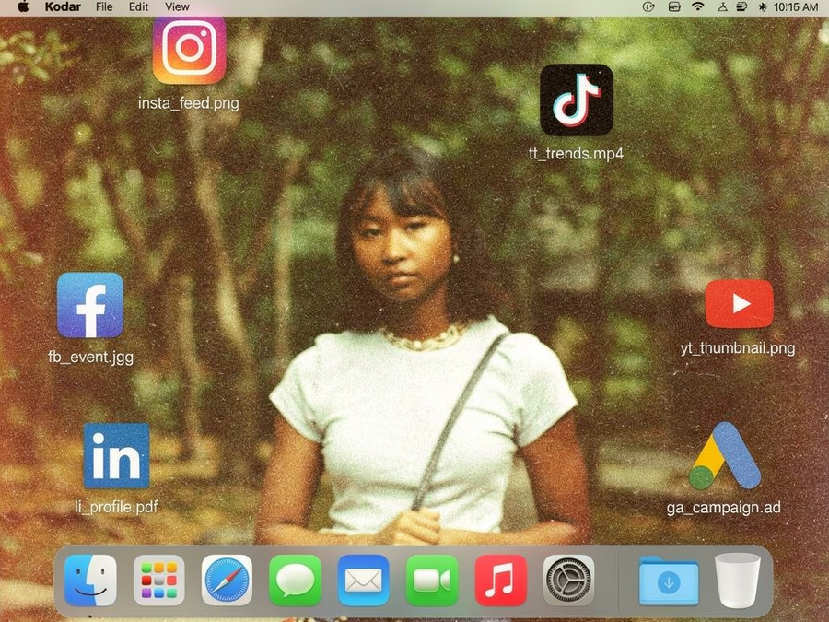The image size is (829, 622).
Task: Open Finder from the dock
Action: coord(90,581)
